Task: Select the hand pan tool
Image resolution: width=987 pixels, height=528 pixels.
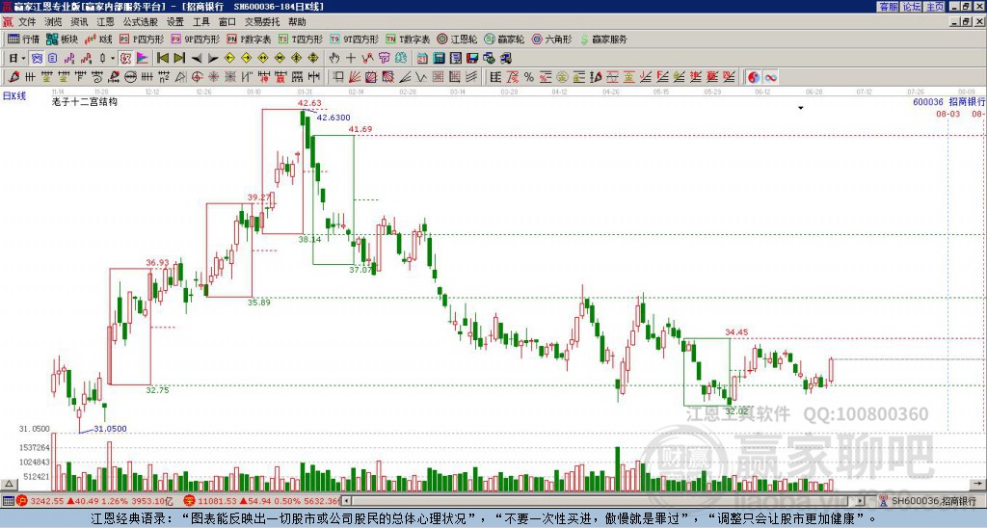Action: [333, 58]
